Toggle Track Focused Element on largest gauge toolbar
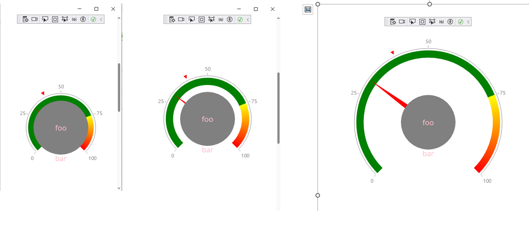The width and height of the screenshot is (529, 233). click(x=432, y=22)
